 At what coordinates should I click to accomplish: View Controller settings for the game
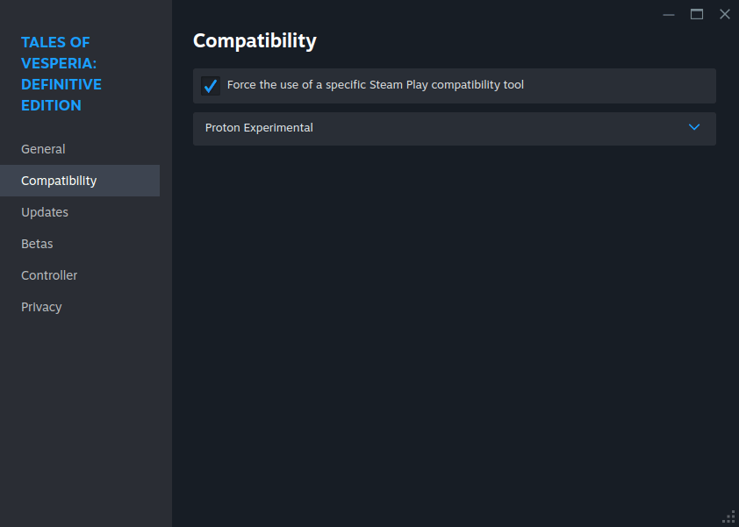point(49,275)
